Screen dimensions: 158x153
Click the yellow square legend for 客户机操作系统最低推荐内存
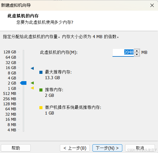click(41, 108)
